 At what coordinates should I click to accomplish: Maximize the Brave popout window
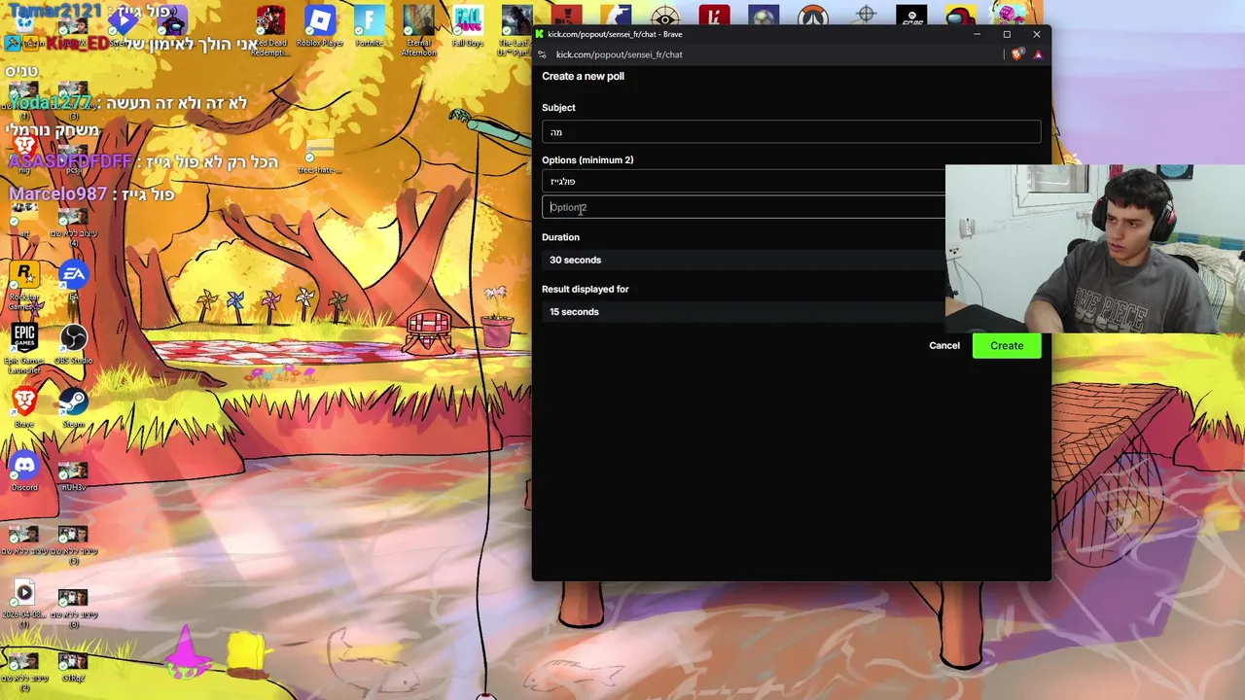1007,34
